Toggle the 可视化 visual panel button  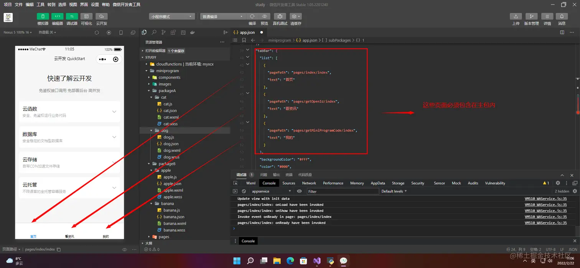coord(86,16)
